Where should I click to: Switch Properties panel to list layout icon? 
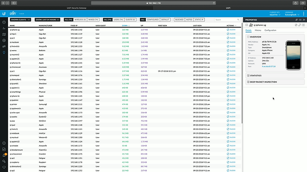[x=300, y=20]
